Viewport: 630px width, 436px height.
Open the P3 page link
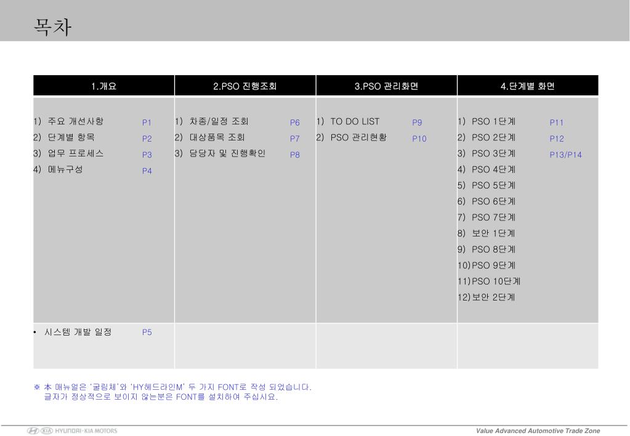[147, 155]
